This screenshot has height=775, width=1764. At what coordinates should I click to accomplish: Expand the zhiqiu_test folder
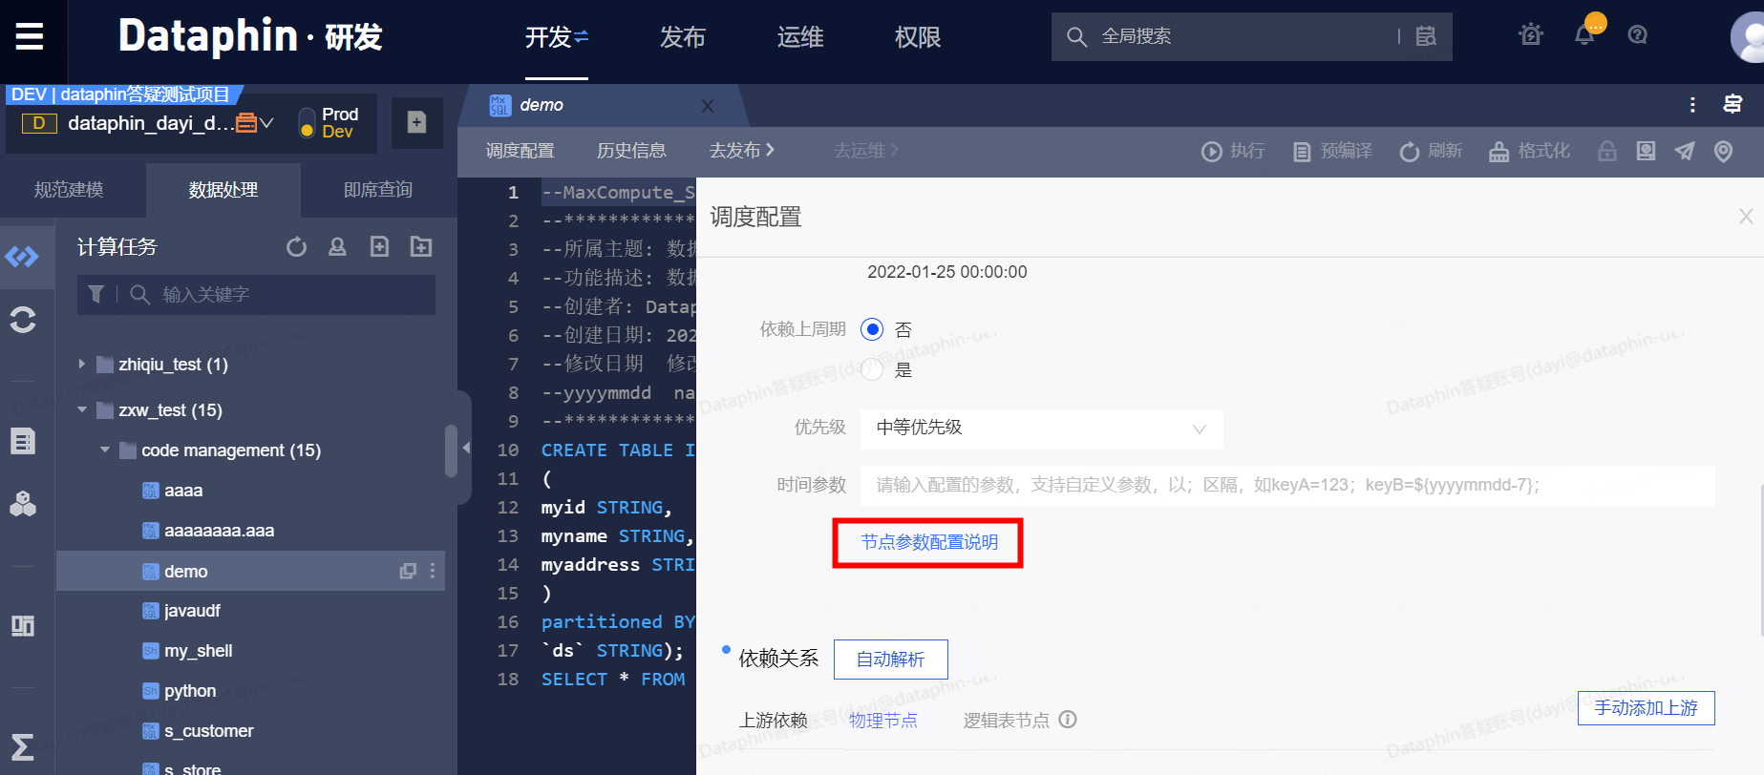(x=82, y=364)
